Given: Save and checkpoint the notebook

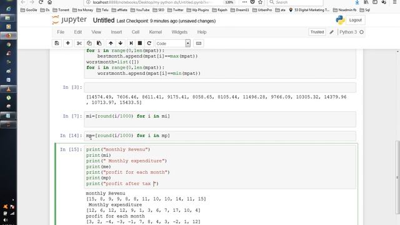Looking at the screenshot, I should (57, 43).
